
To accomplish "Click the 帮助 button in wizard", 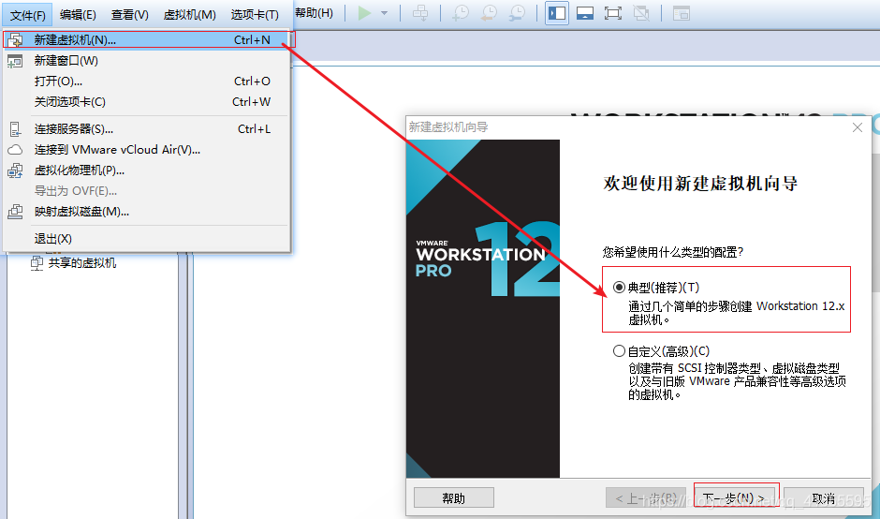I will pyautogui.click(x=454, y=498).
